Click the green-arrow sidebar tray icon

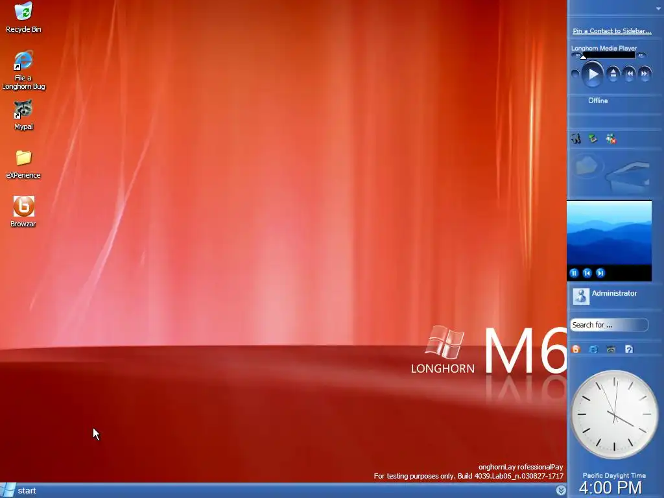point(593,139)
